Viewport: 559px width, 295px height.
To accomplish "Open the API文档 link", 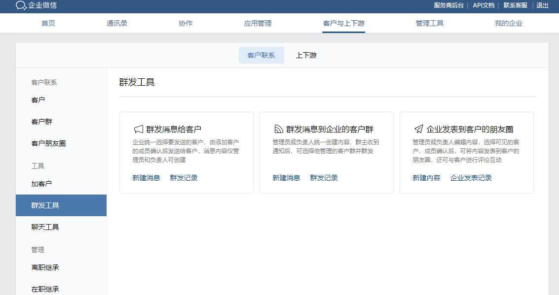I will [484, 5].
